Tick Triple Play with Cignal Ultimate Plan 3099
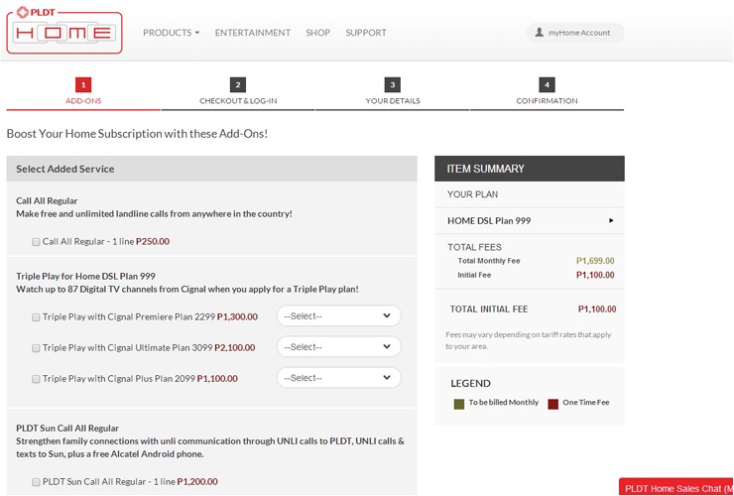Viewport: 734px width, 496px height. pyautogui.click(x=37, y=348)
